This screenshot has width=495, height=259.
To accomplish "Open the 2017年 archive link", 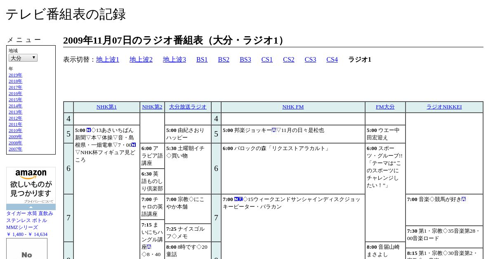I will (15, 87).
